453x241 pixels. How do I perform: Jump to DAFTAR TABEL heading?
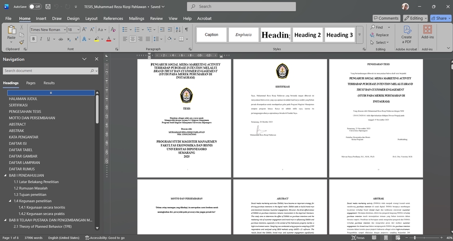tap(21, 150)
